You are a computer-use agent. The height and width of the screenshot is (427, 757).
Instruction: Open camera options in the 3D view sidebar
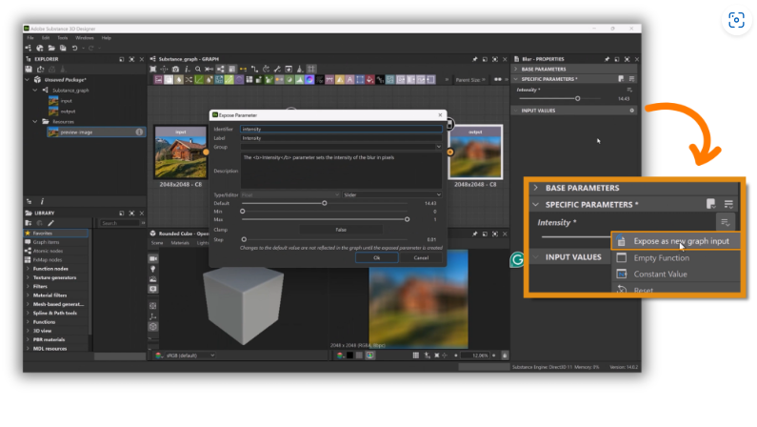(153, 259)
